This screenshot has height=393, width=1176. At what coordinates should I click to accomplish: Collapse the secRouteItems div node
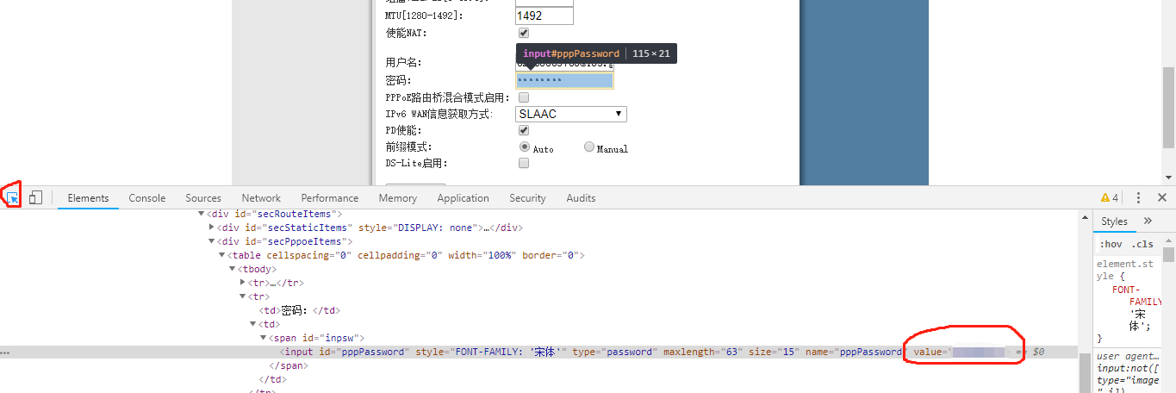coord(202,214)
